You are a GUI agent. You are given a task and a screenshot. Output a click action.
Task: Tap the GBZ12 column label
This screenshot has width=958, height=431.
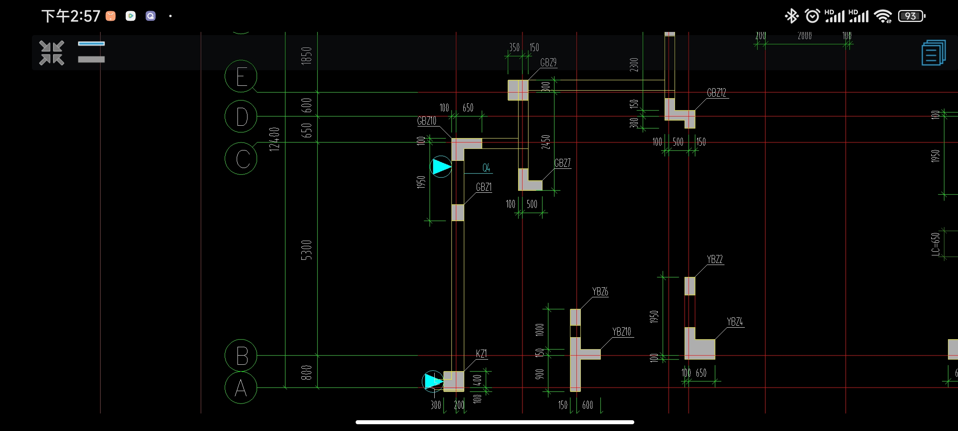[717, 93]
